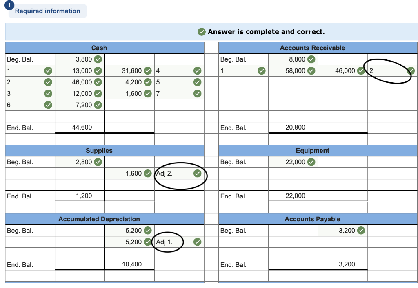Open Accounts Receivable debit transaction 1 dropdown
418x288 pixels.
tap(243, 71)
